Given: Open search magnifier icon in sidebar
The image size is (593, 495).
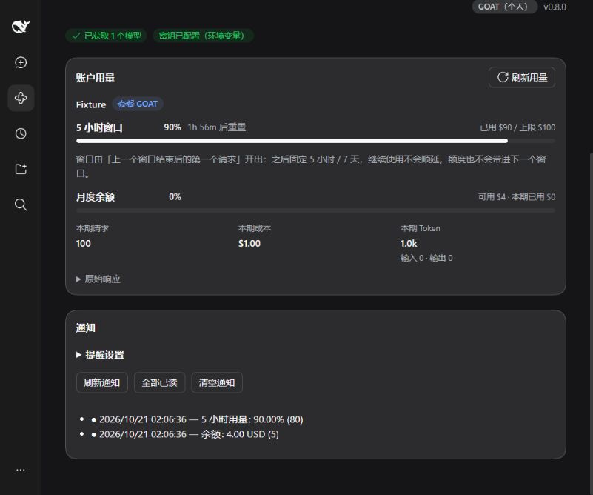Looking at the screenshot, I should pyautogui.click(x=21, y=205).
